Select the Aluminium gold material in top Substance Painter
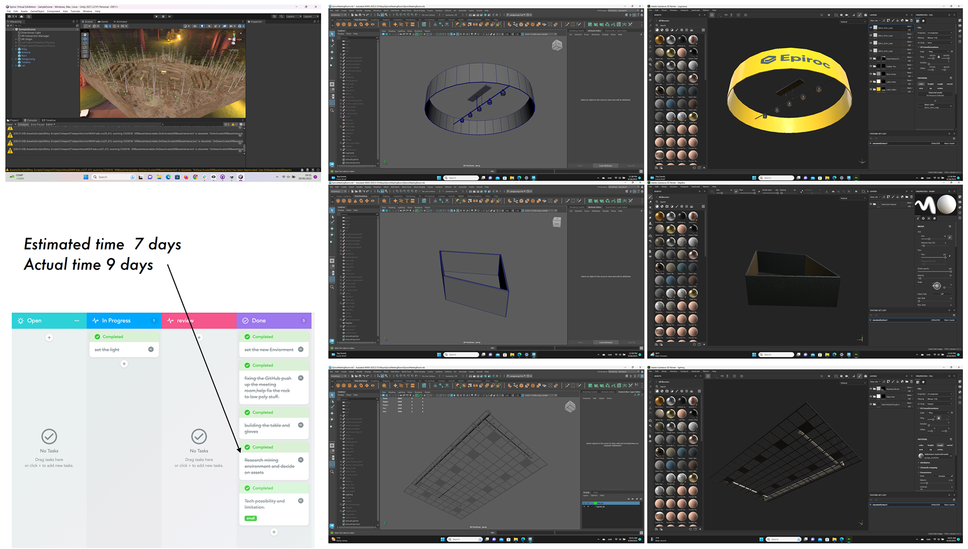968x549 pixels. point(659,40)
